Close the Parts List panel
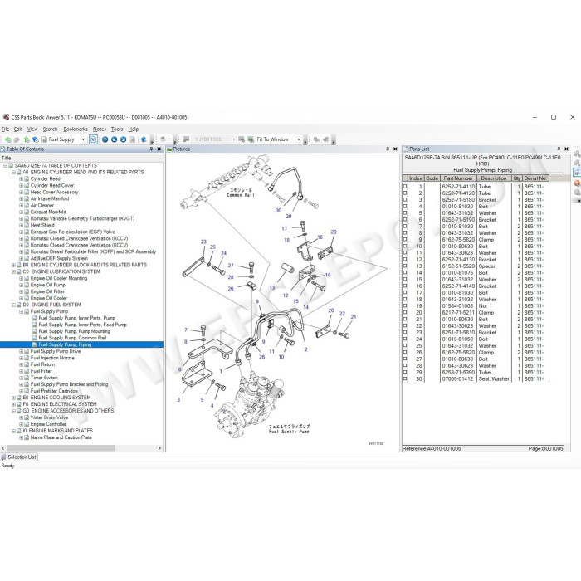Image resolution: width=581 pixels, height=581 pixels. click(567, 149)
